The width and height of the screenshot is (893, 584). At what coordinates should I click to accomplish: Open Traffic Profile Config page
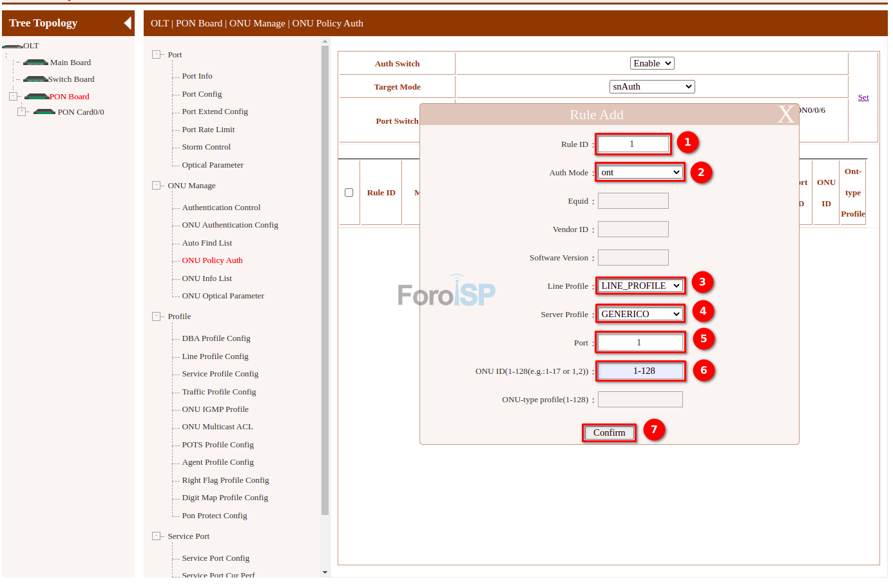point(219,392)
